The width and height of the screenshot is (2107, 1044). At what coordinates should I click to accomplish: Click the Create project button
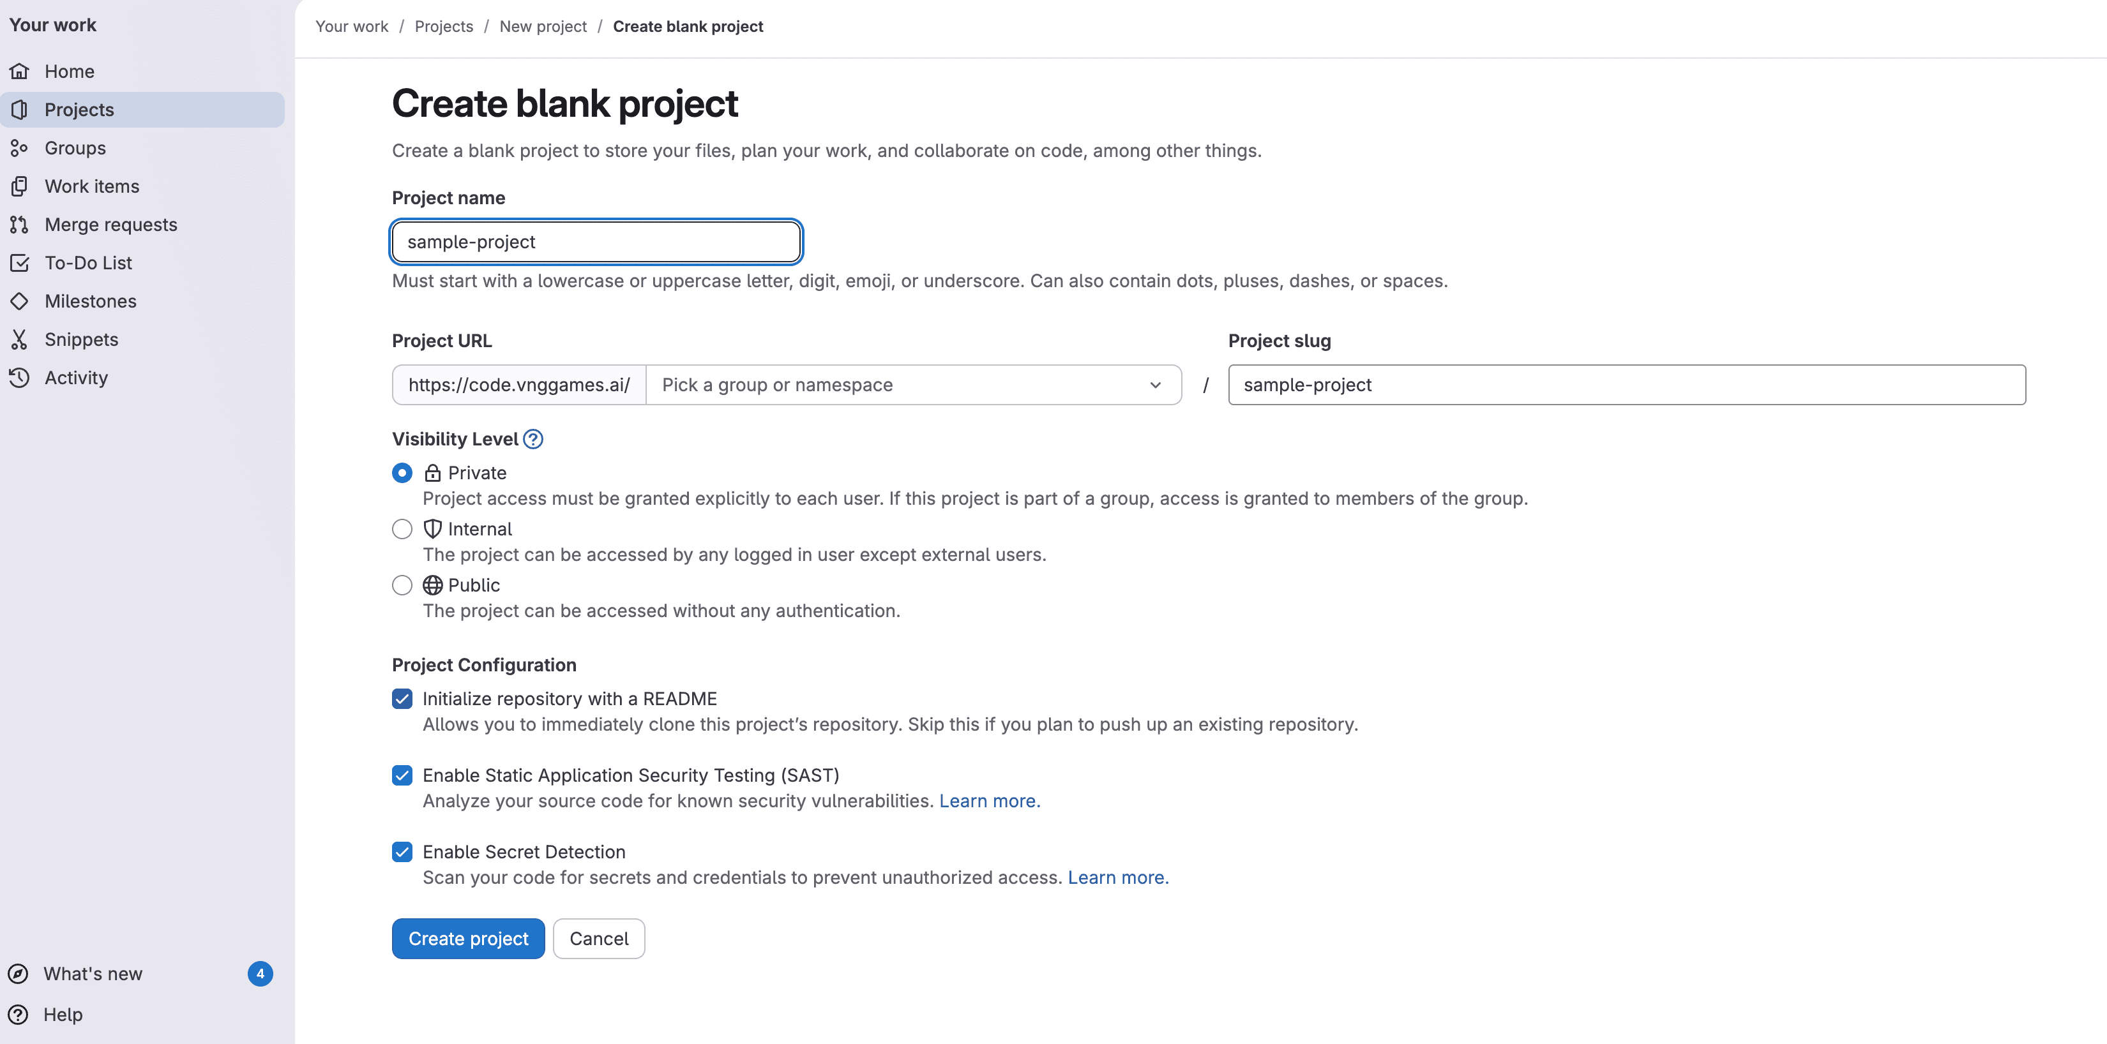pyautogui.click(x=468, y=937)
